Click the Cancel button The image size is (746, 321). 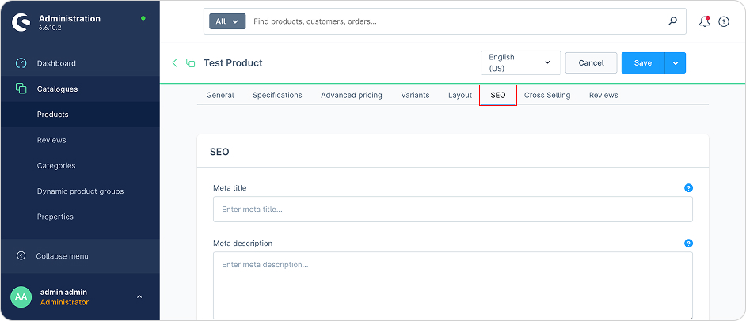tap(591, 62)
